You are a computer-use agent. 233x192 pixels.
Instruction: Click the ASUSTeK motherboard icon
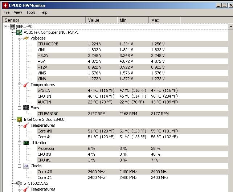pyautogui.click(x=19, y=32)
